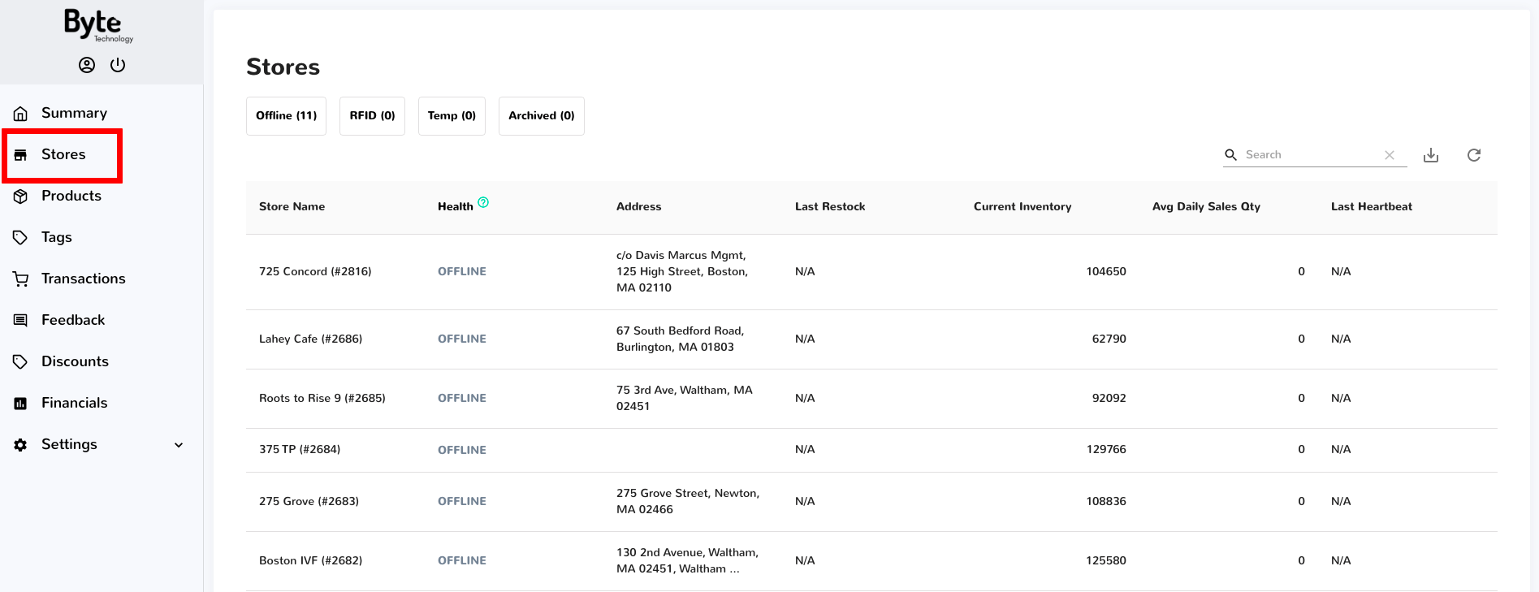Download the stores list

pyautogui.click(x=1431, y=155)
